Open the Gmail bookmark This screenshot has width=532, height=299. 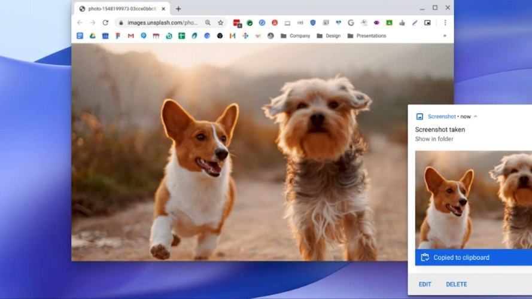point(130,36)
